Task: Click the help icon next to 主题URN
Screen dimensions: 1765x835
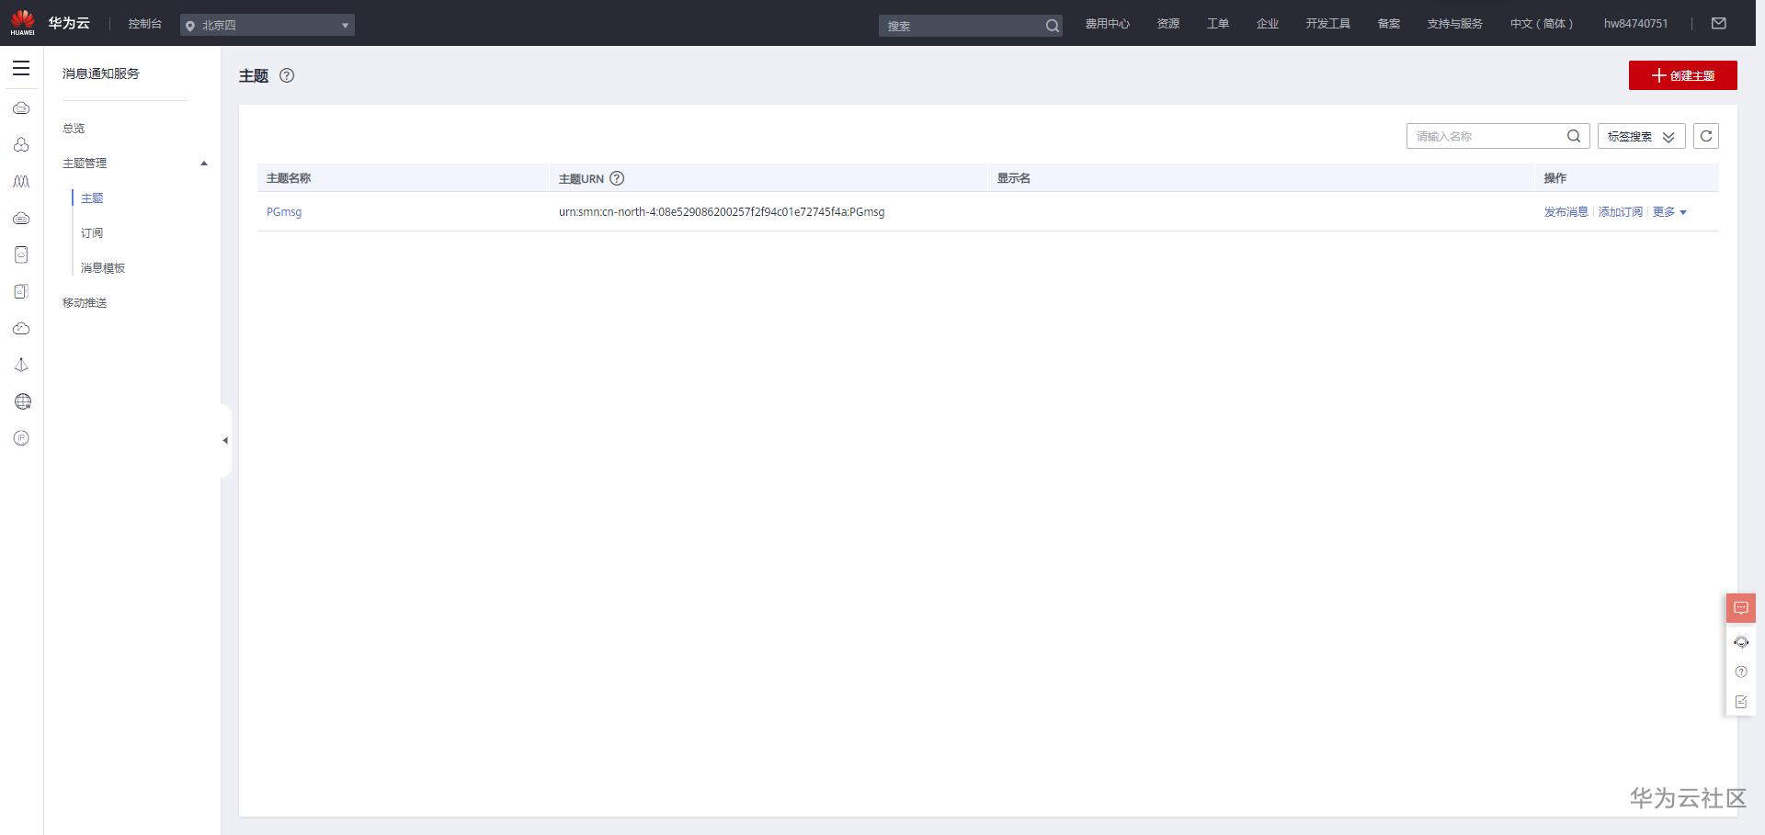Action: click(617, 178)
